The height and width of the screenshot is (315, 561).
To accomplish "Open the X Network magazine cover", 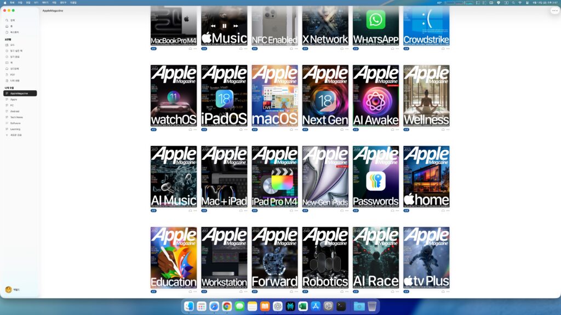I will pos(325,26).
